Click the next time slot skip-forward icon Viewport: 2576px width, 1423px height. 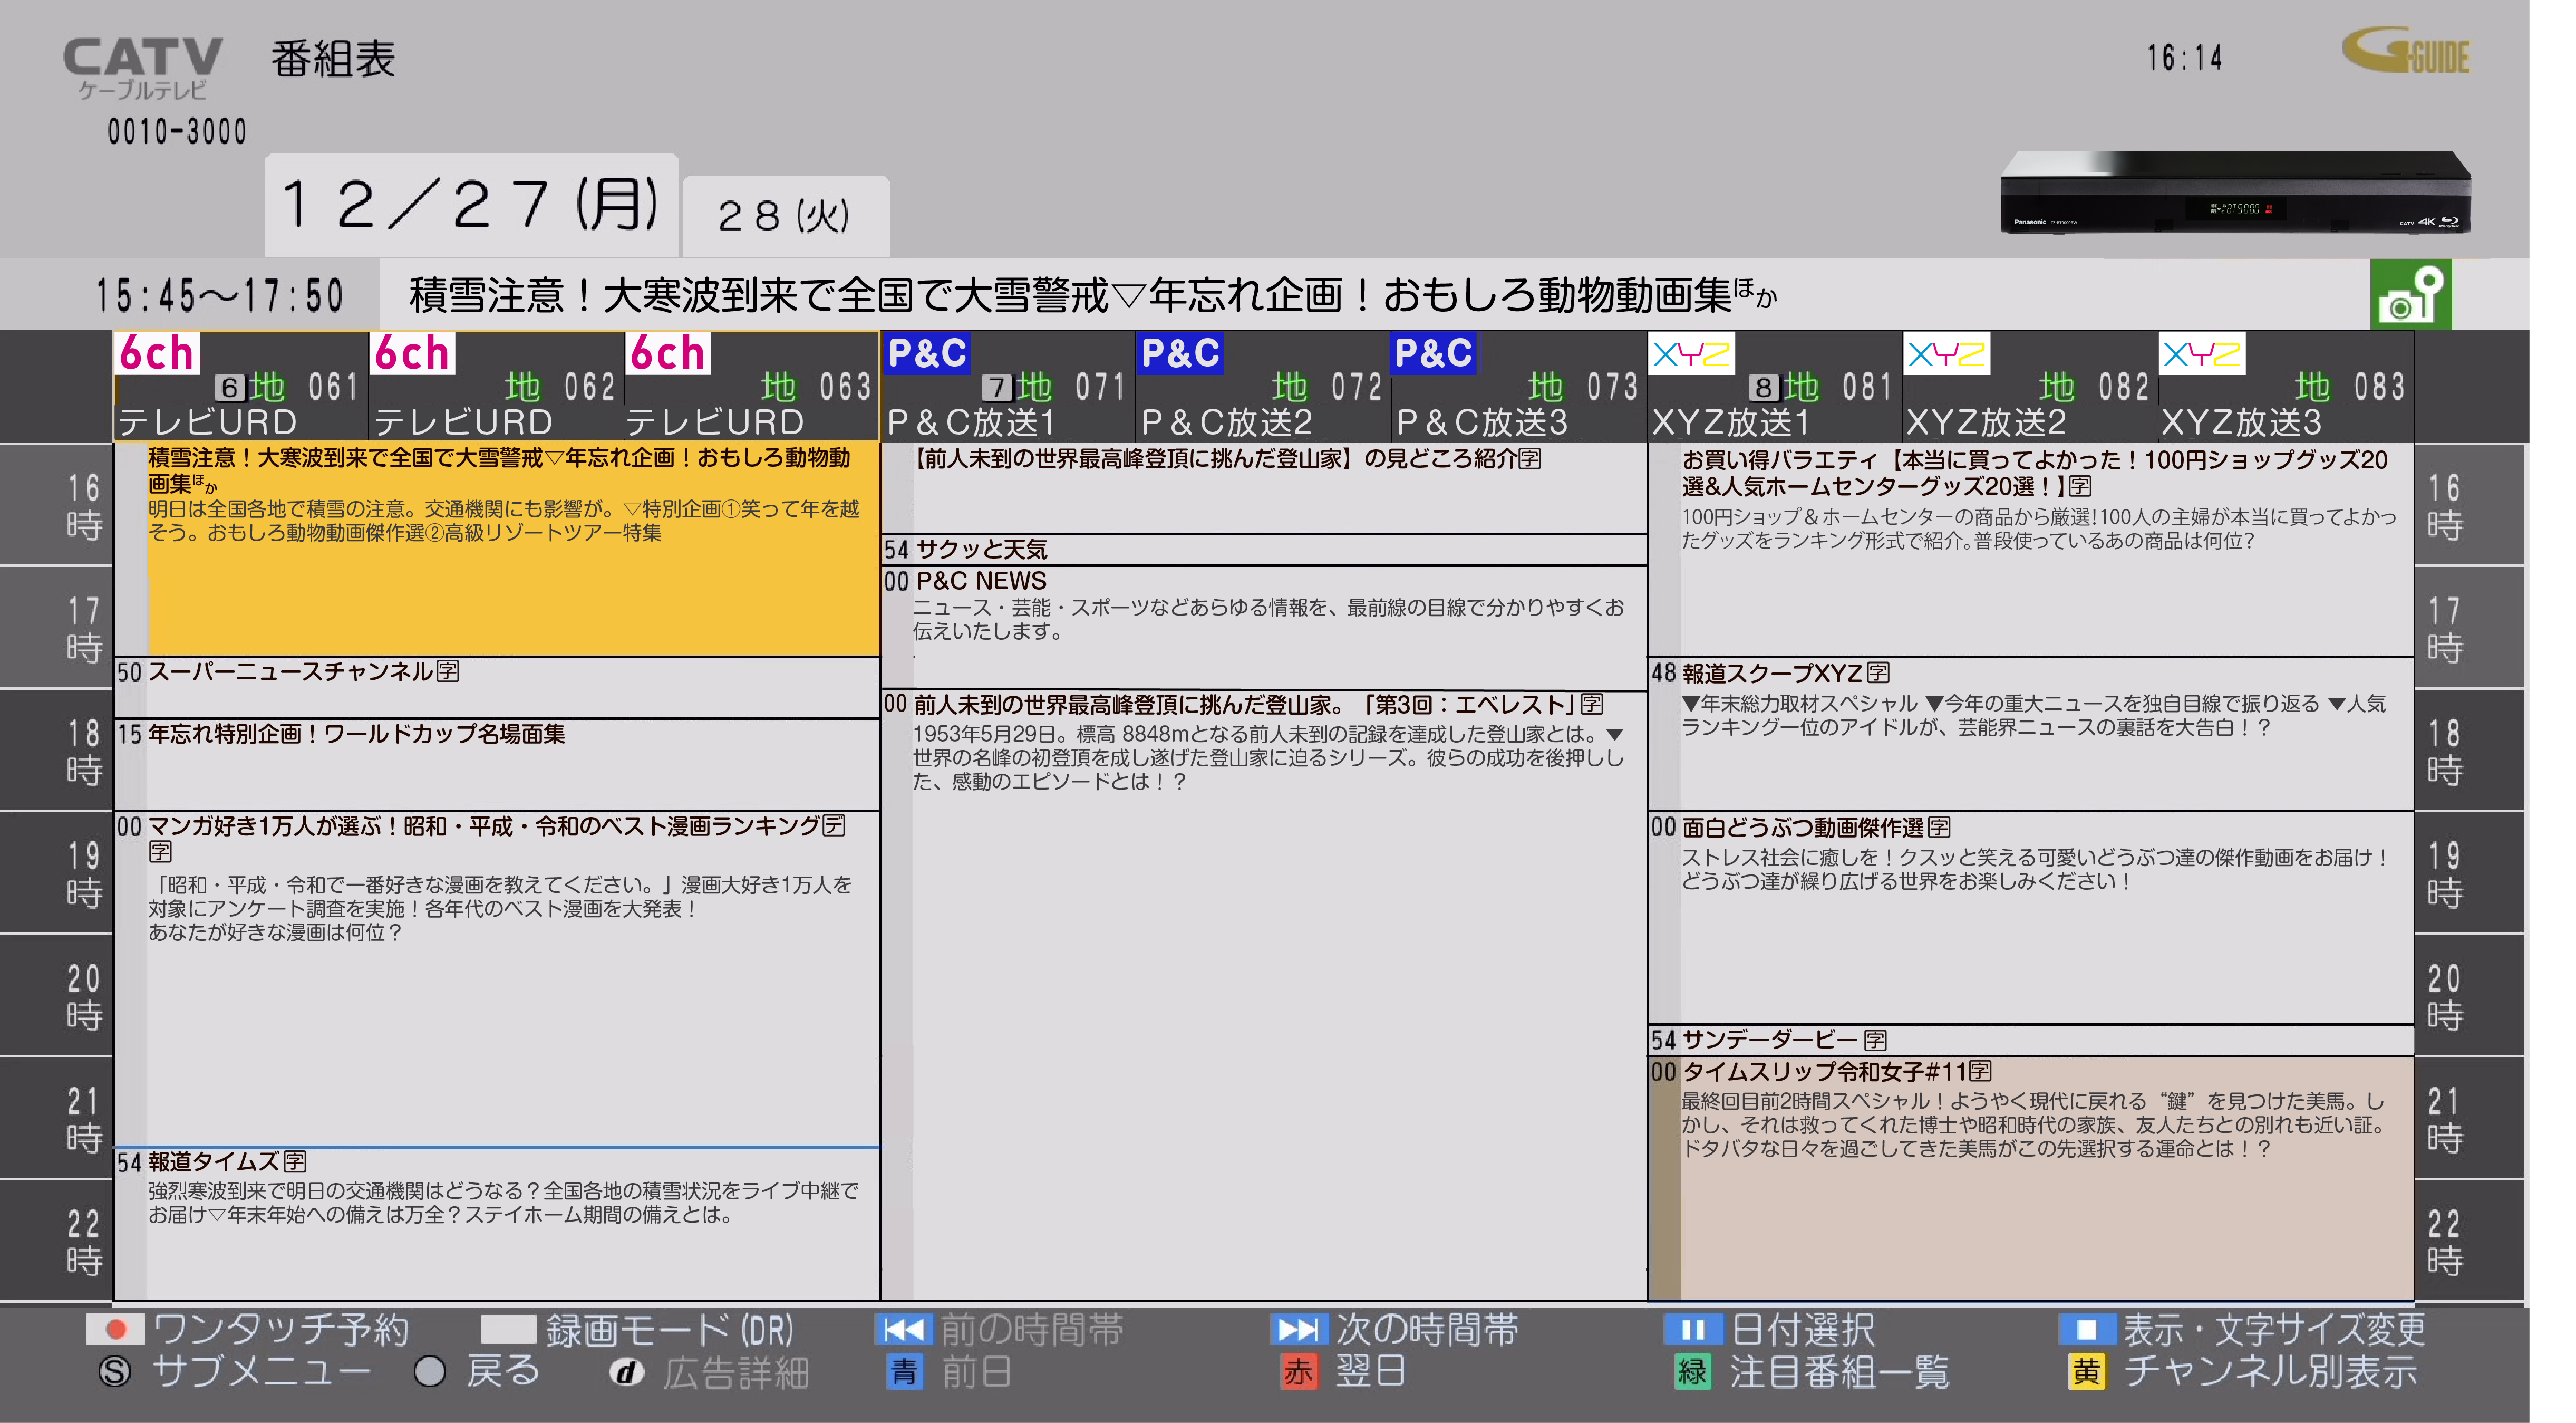[1298, 1329]
